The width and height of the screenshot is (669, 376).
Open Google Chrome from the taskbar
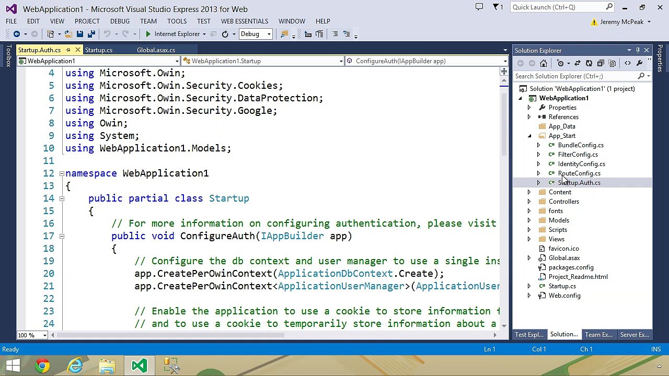[x=43, y=366]
